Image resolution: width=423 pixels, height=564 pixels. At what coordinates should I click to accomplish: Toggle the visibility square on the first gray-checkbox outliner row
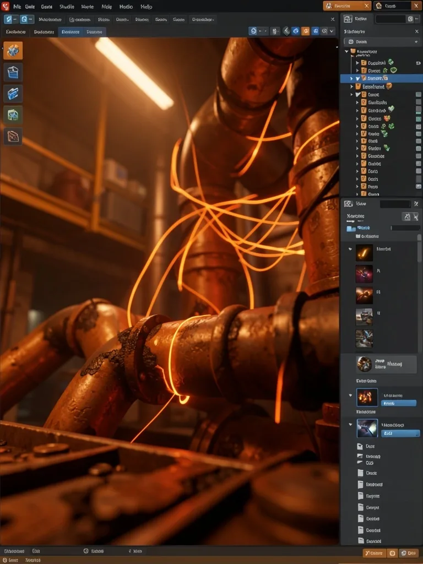[x=419, y=95]
